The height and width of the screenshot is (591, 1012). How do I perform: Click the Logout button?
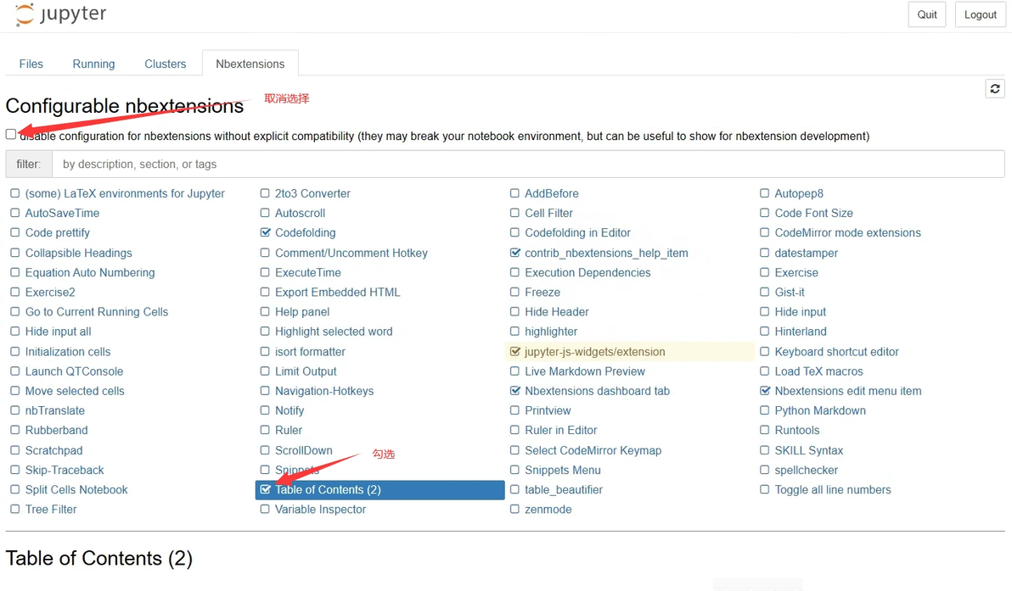(x=980, y=14)
